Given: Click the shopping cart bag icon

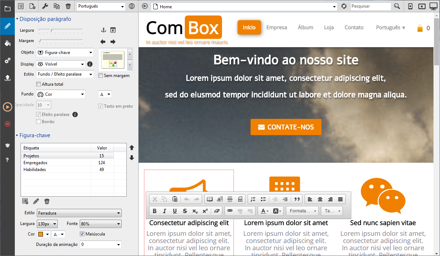Looking at the screenshot, I should (420, 28).
